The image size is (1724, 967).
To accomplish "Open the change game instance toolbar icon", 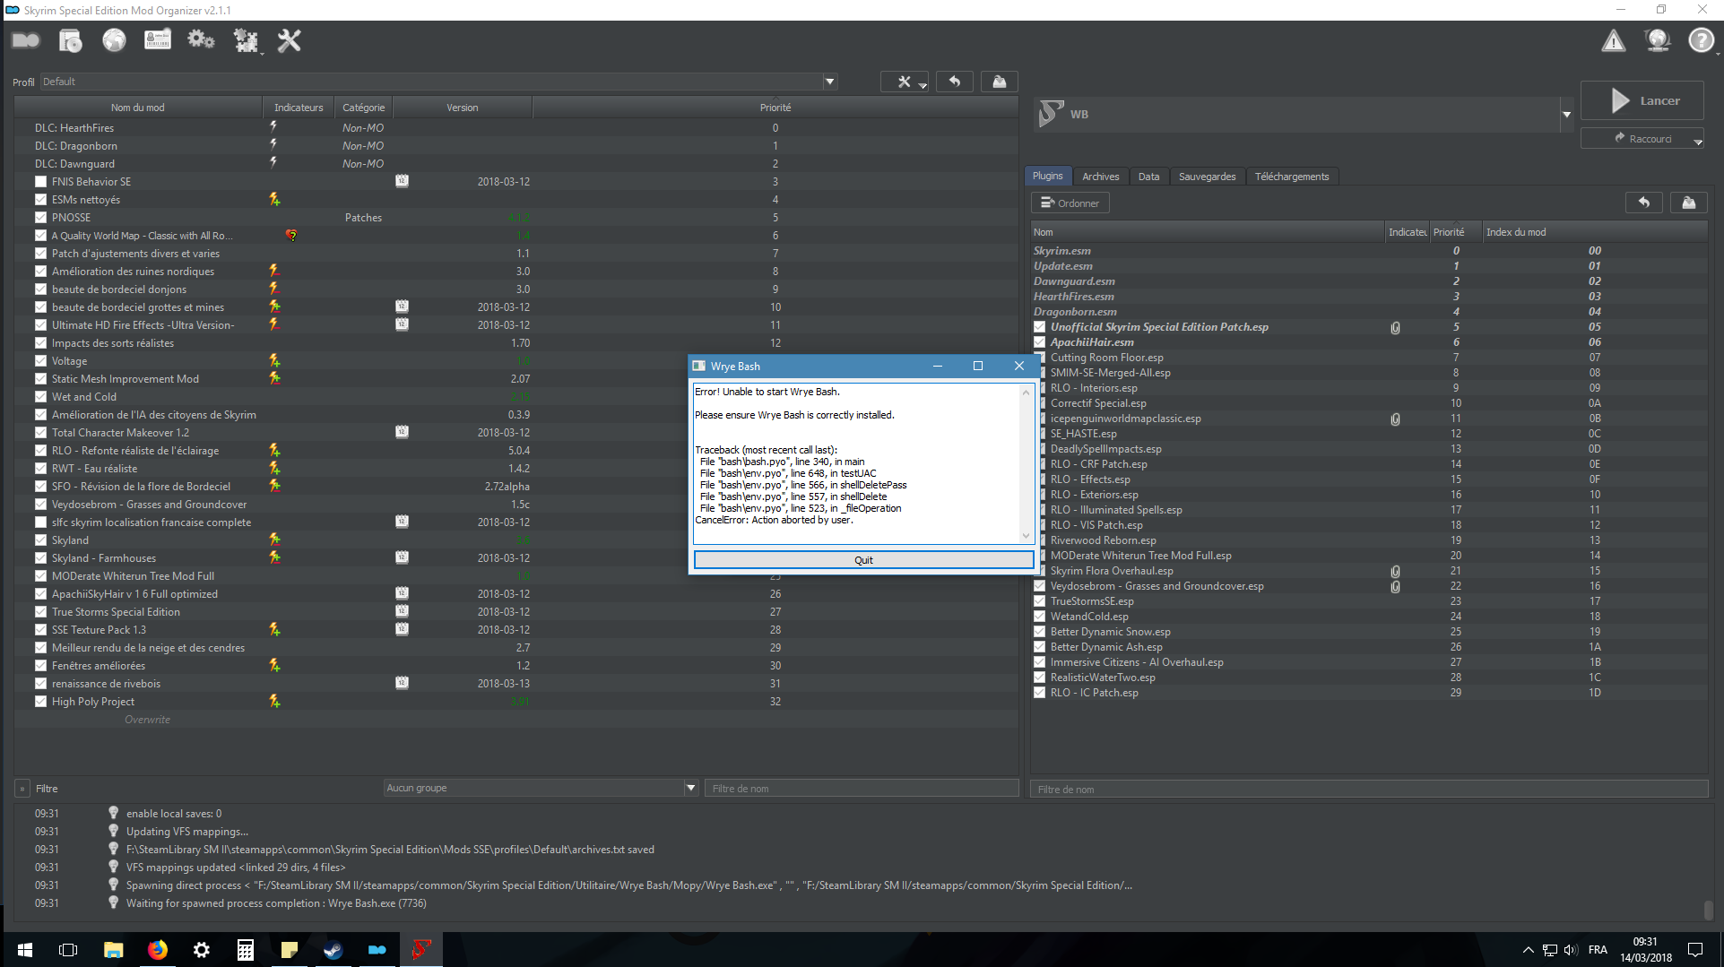I will [26, 40].
